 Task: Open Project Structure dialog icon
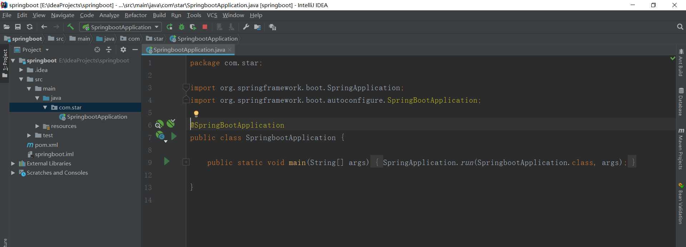(257, 27)
